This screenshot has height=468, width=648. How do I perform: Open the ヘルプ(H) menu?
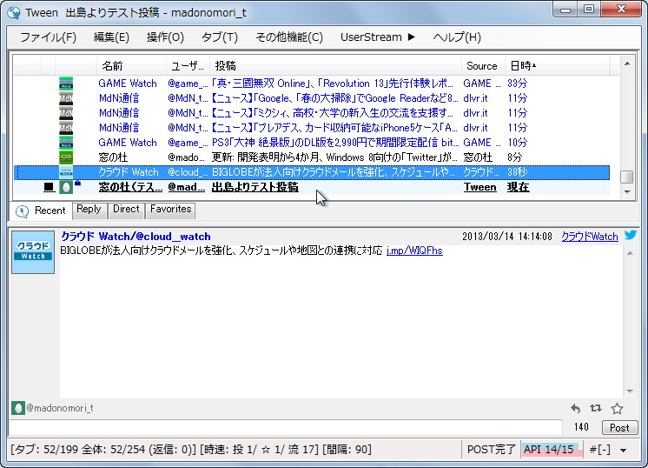457,37
